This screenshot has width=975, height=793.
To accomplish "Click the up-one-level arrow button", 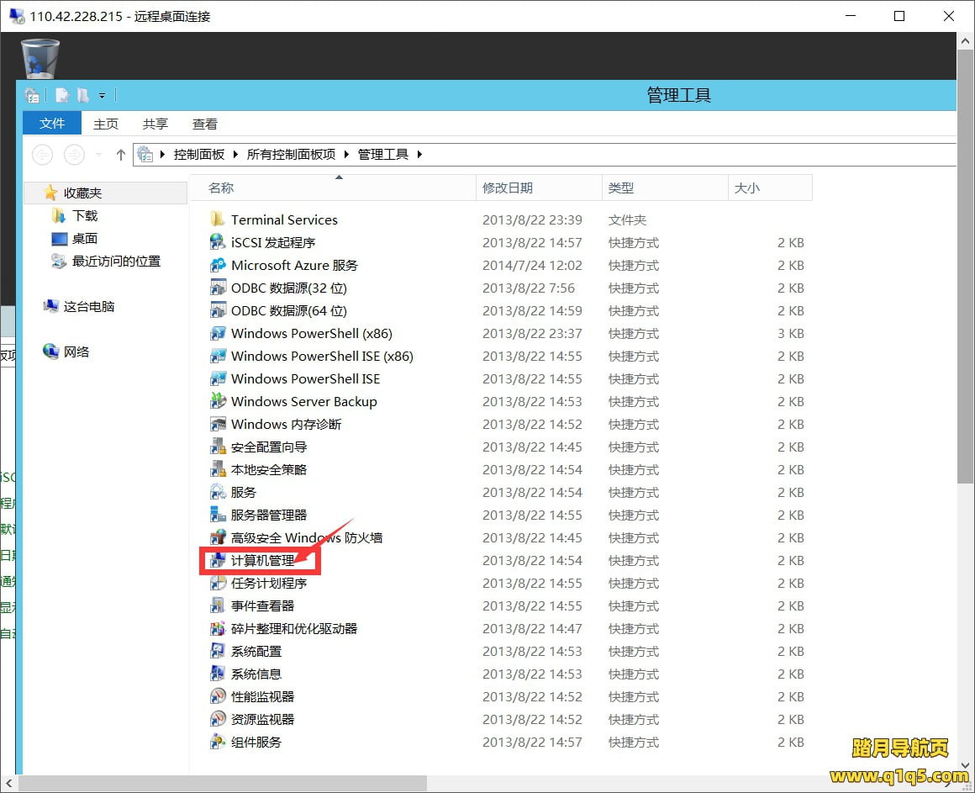I will click(121, 154).
